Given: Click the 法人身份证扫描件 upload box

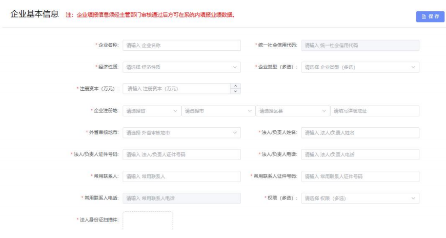Looking at the screenshot, I should (148, 221).
